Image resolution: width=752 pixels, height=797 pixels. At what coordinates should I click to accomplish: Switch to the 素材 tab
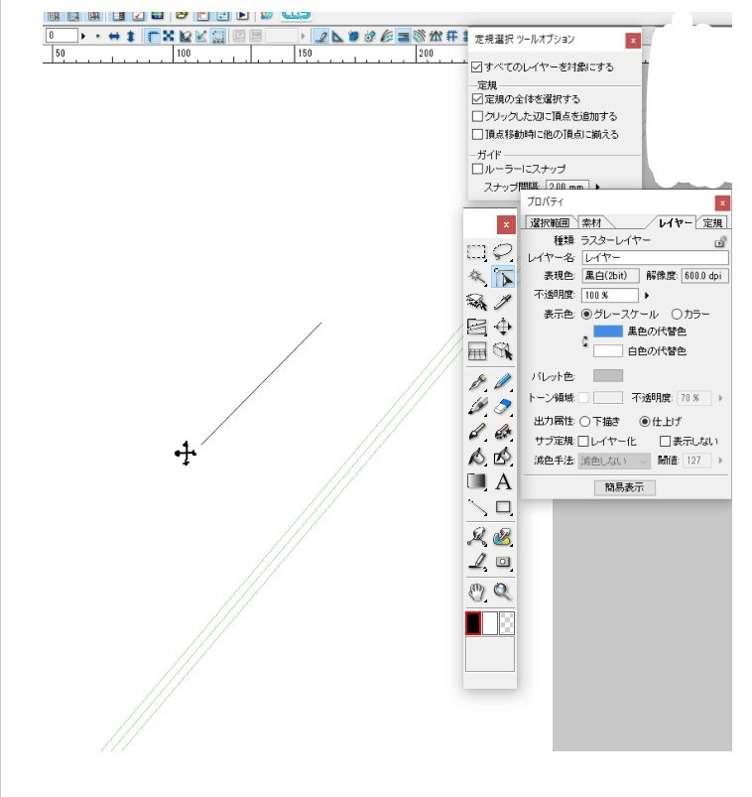pyautogui.click(x=591, y=222)
